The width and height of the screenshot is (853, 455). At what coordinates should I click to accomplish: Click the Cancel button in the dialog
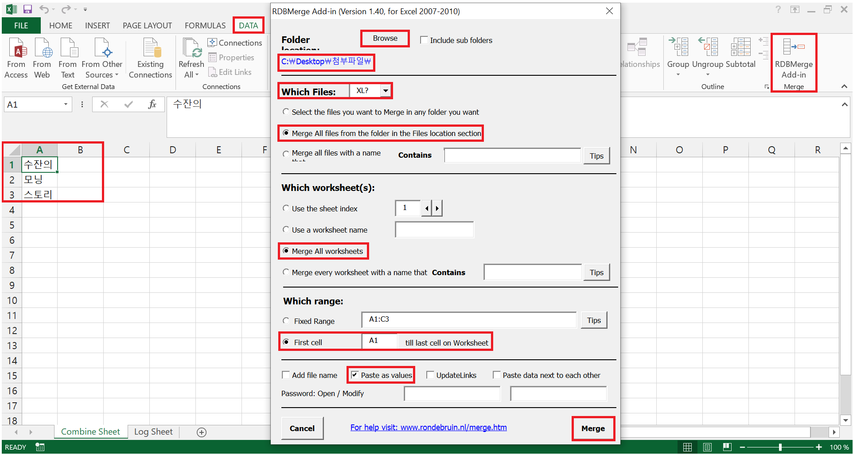(302, 428)
